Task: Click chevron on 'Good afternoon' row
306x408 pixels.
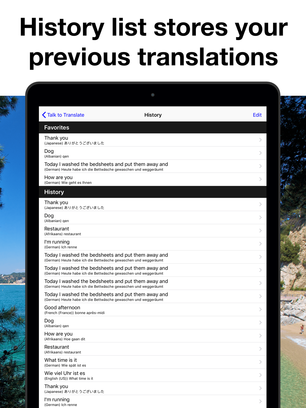Action: click(x=260, y=310)
